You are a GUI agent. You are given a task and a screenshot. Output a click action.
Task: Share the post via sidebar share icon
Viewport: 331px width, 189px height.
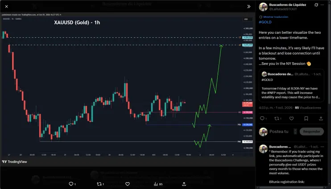tap(321, 118)
